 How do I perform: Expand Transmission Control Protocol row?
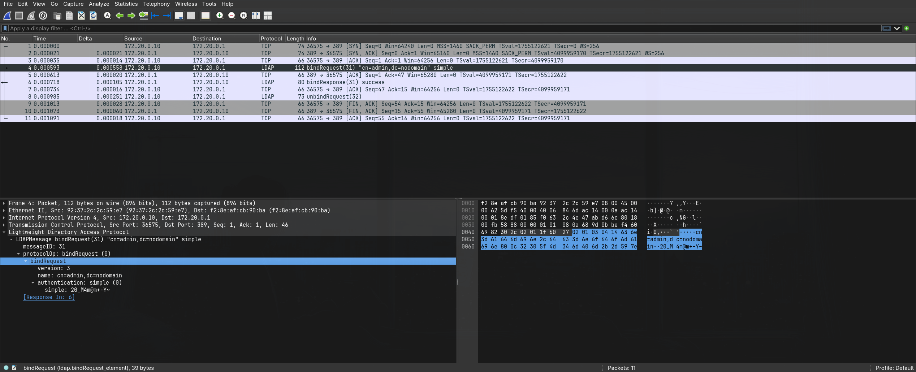(4, 225)
